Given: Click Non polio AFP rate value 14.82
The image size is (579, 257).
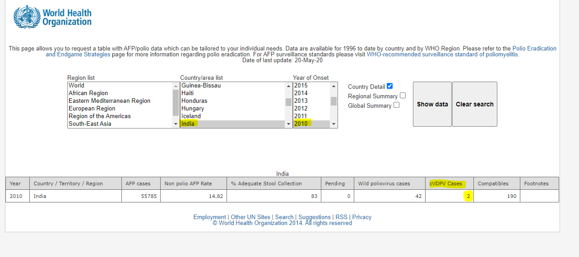Looking at the screenshot, I should pyautogui.click(x=194, y=196).
